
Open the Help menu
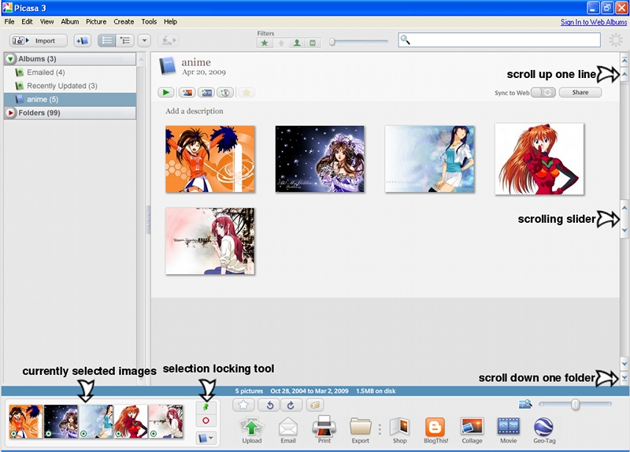170,22
